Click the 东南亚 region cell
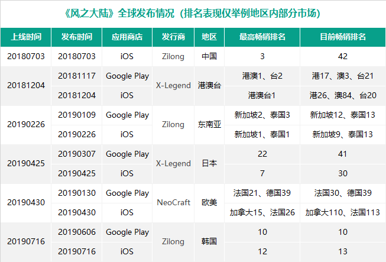Viewport: 386px width, 262px height. click(209, 125)
